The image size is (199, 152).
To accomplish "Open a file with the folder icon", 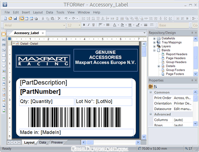I will [10, 18].
